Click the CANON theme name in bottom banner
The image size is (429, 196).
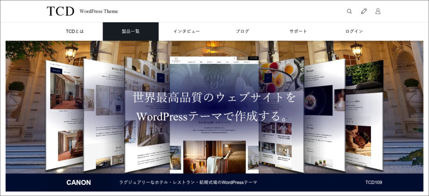click(x=78, y=183)
